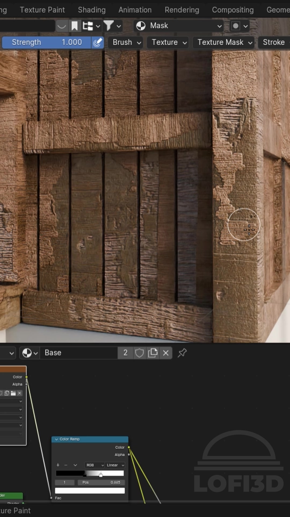
Task: Click the checkered sphere icon beside Mask
Action: coord(141,26)
